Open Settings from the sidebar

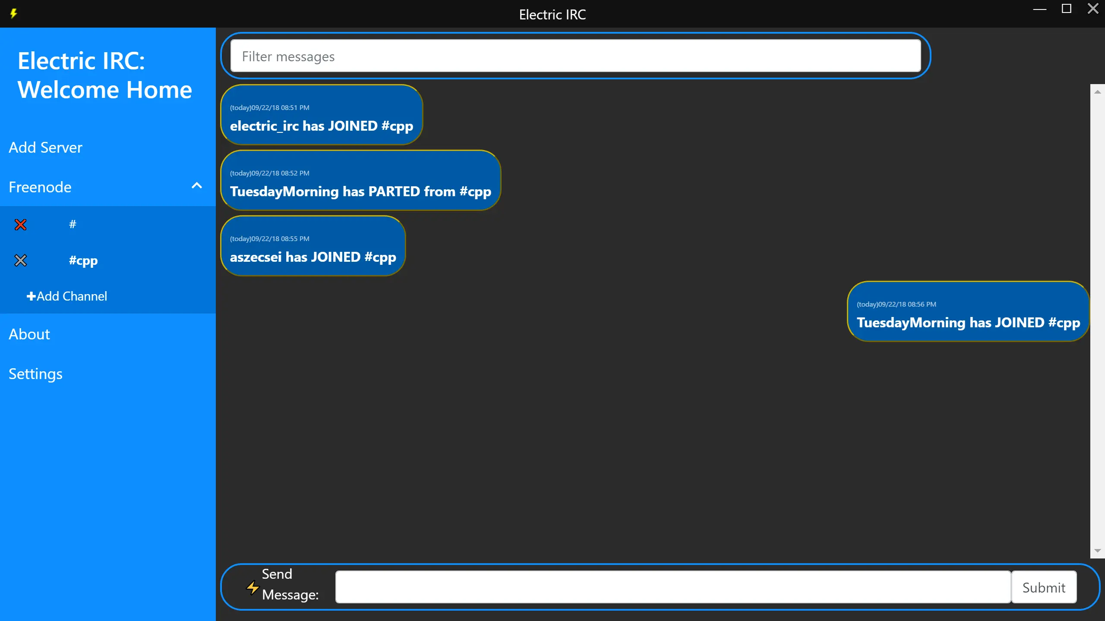(x=35, y=374)
